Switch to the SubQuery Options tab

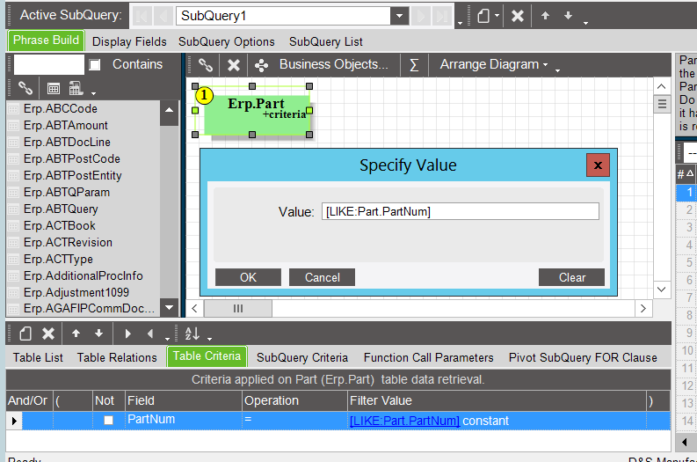(x=227, y=42)
